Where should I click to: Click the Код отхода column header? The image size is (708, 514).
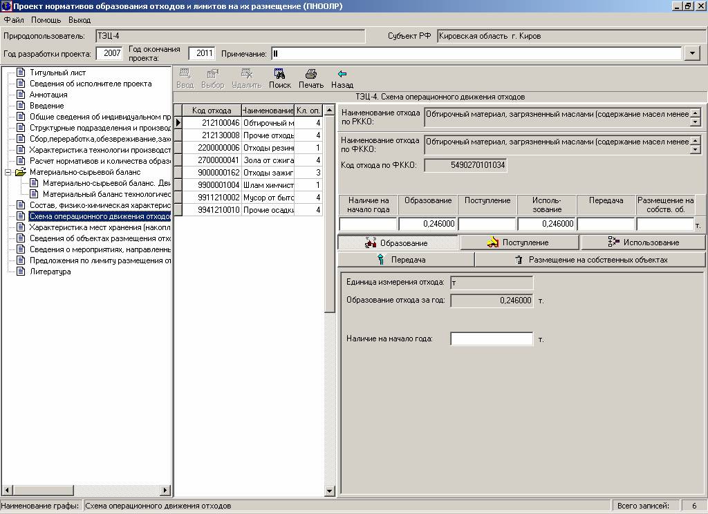click(212, 111)
